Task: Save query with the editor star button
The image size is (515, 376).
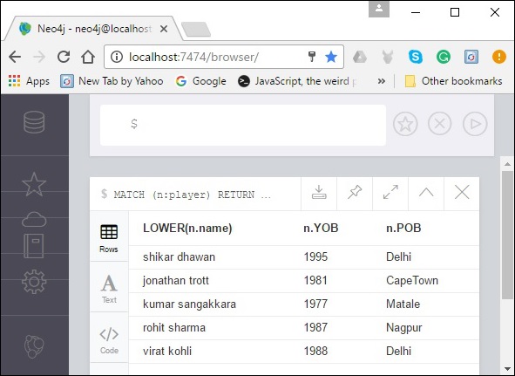Action: point(405,124)
